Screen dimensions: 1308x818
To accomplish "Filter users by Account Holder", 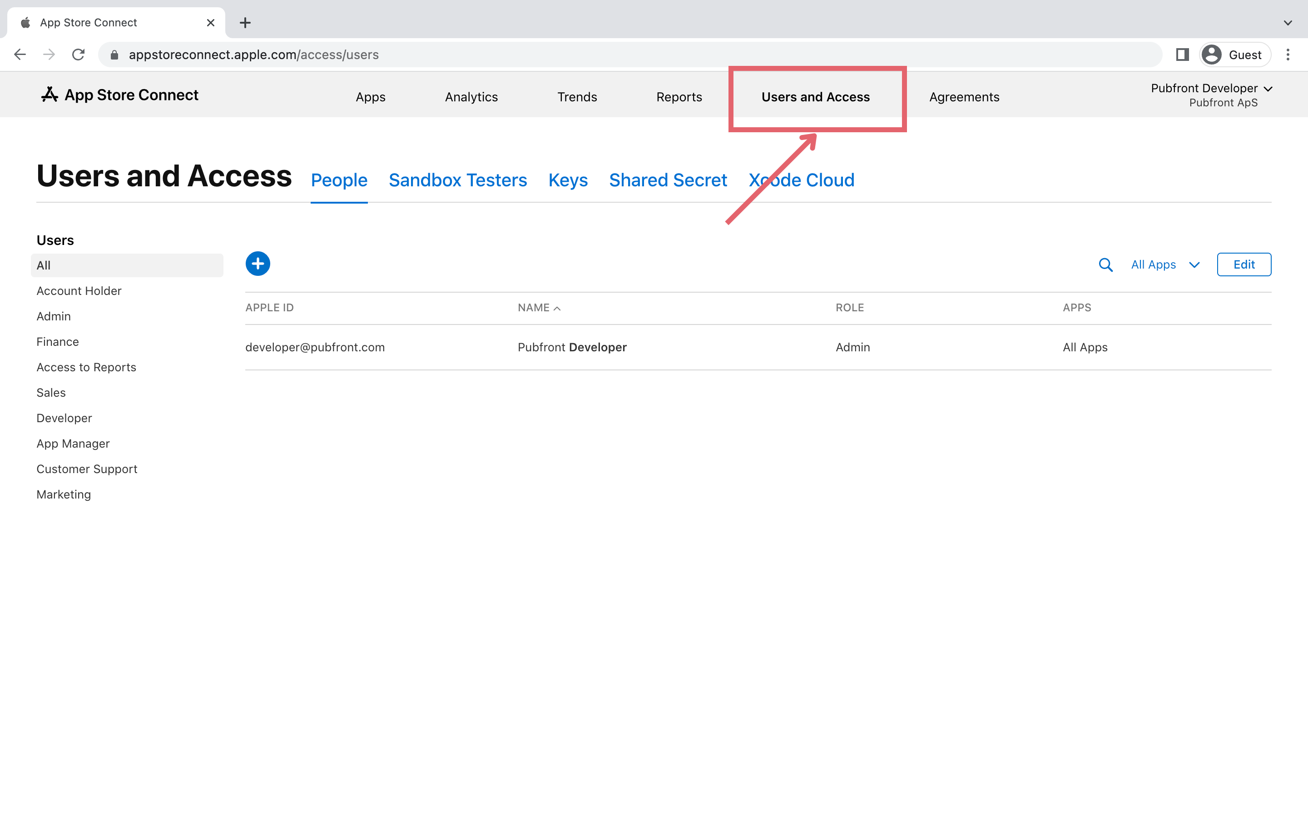I will pyautogui.click(x=79, y=291).
